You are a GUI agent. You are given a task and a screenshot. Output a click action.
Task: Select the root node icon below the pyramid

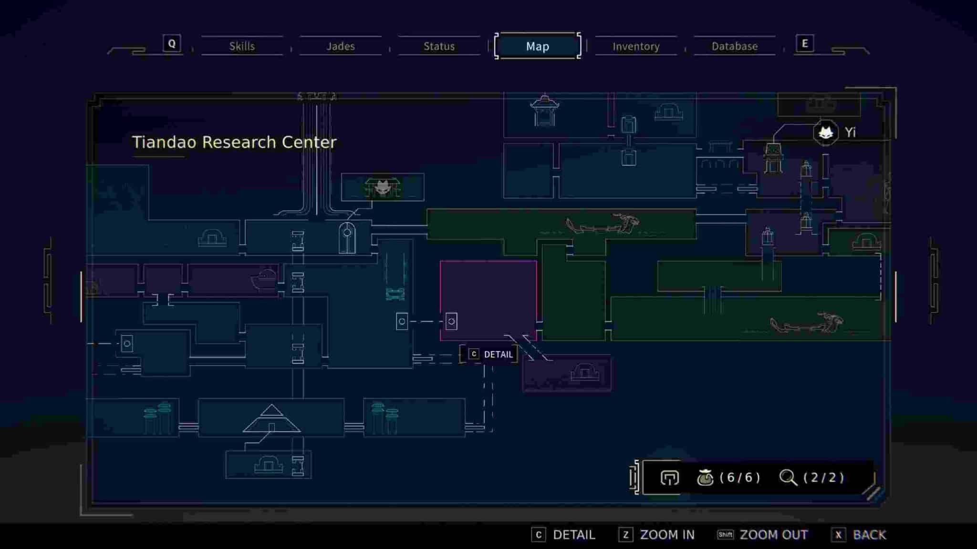(x=269, y=464)
